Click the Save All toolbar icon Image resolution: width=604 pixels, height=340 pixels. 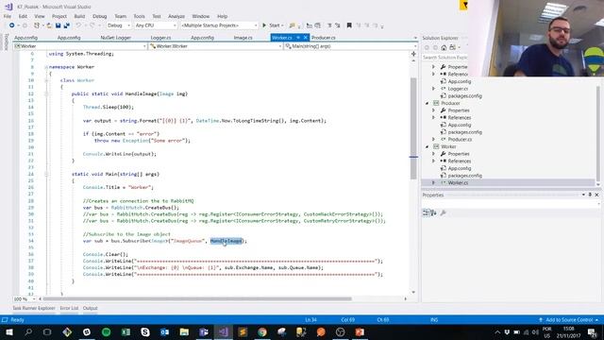coord(67,25)
